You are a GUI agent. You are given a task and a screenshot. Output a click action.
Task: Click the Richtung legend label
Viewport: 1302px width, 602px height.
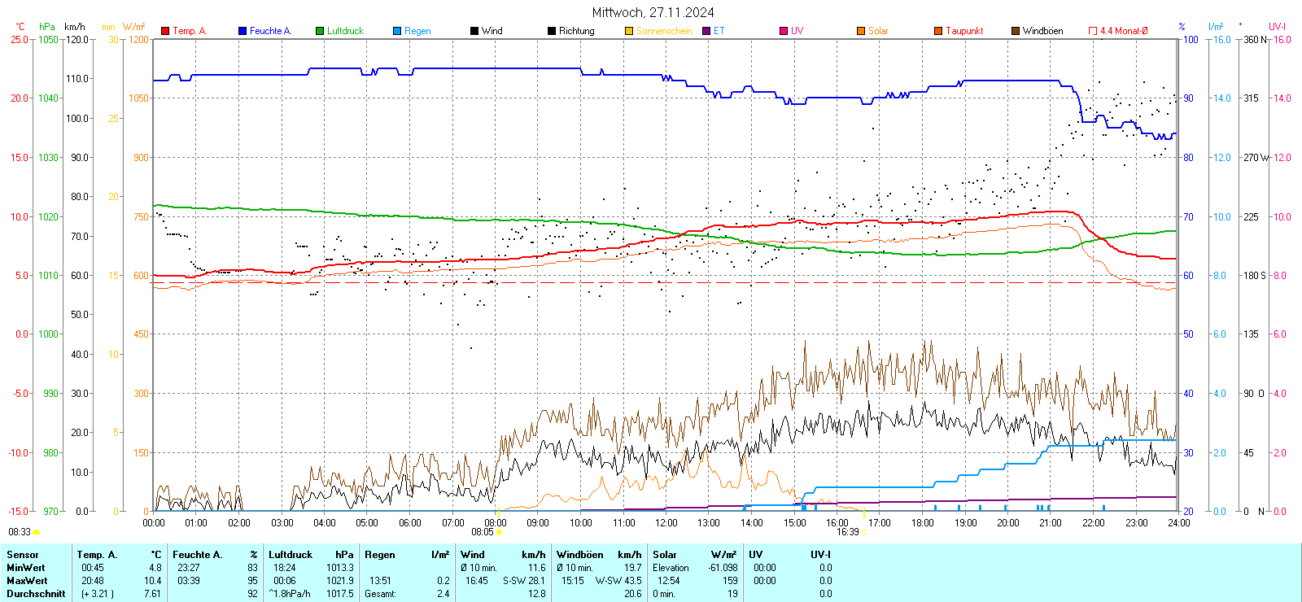[576, 31]
